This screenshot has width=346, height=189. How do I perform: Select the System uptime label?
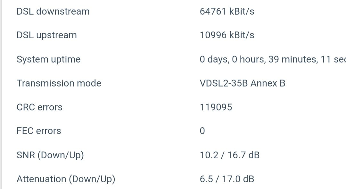pyautogui.click(x=49, y=59)
